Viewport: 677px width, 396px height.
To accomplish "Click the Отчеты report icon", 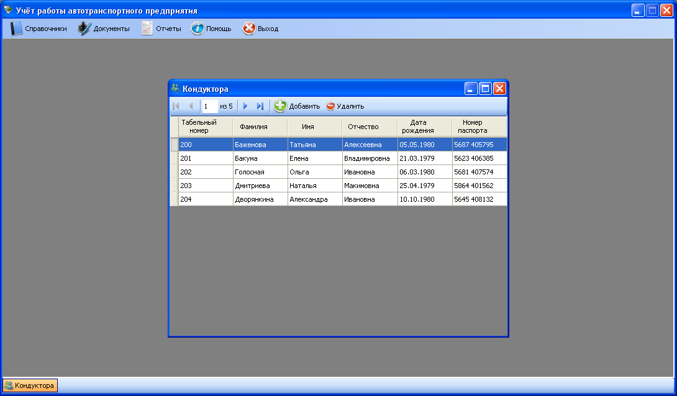I will pyautogui.click(x=147, y=29).
